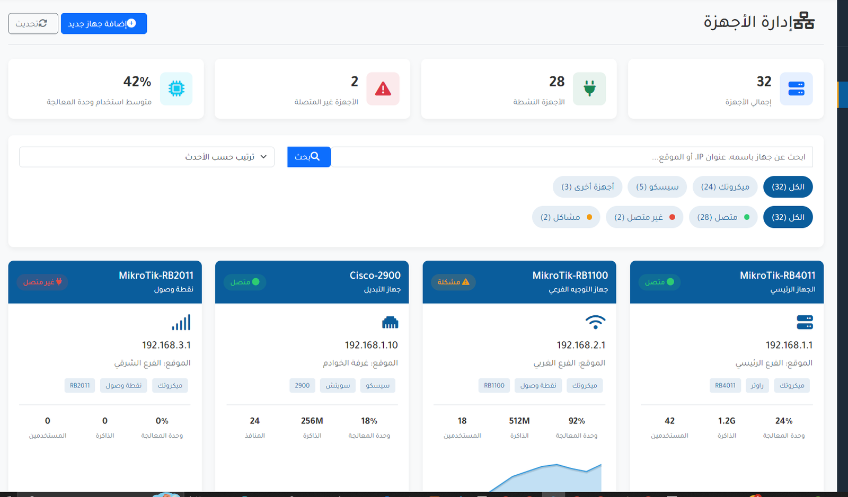Click the server icon on MikroTik-RB4011 card

(x=805, y=322)
